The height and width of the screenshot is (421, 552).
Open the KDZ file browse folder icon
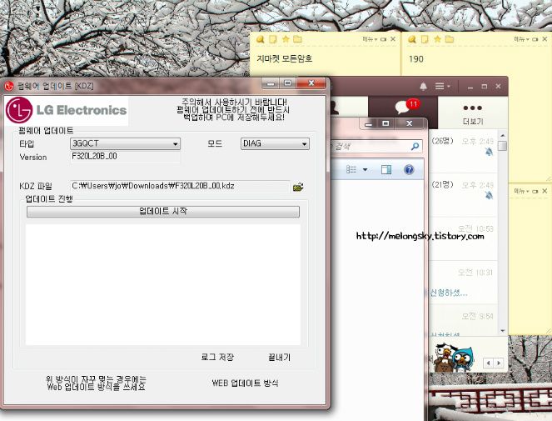coord(298,187)
